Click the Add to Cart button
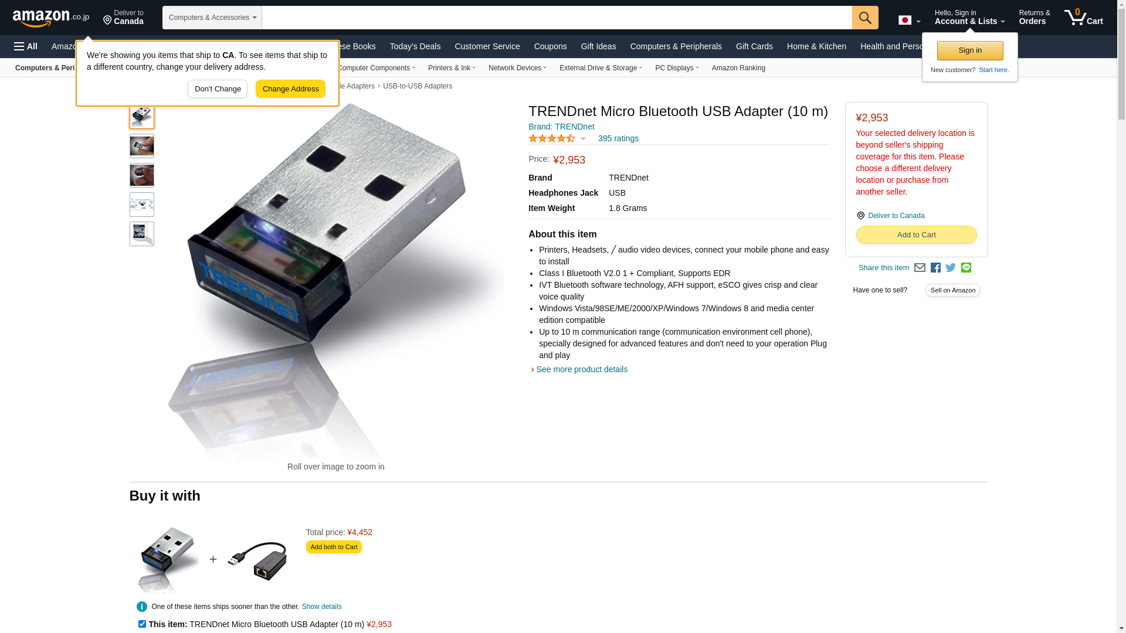Image resolution: width=1126 pixels, height=633 pixels. (x=916, y=235)
